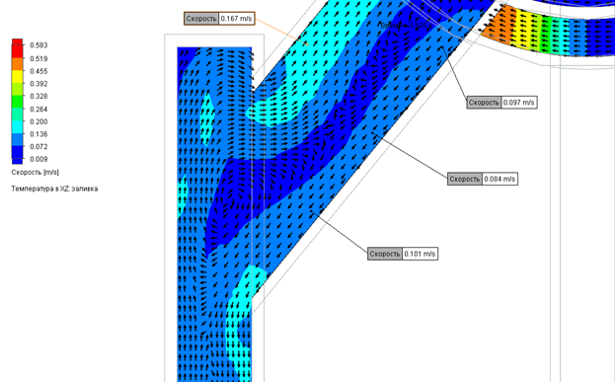Click the Скорость label beside 0.101 m/s
Screen dimensions: 615x383
point(385,254)
